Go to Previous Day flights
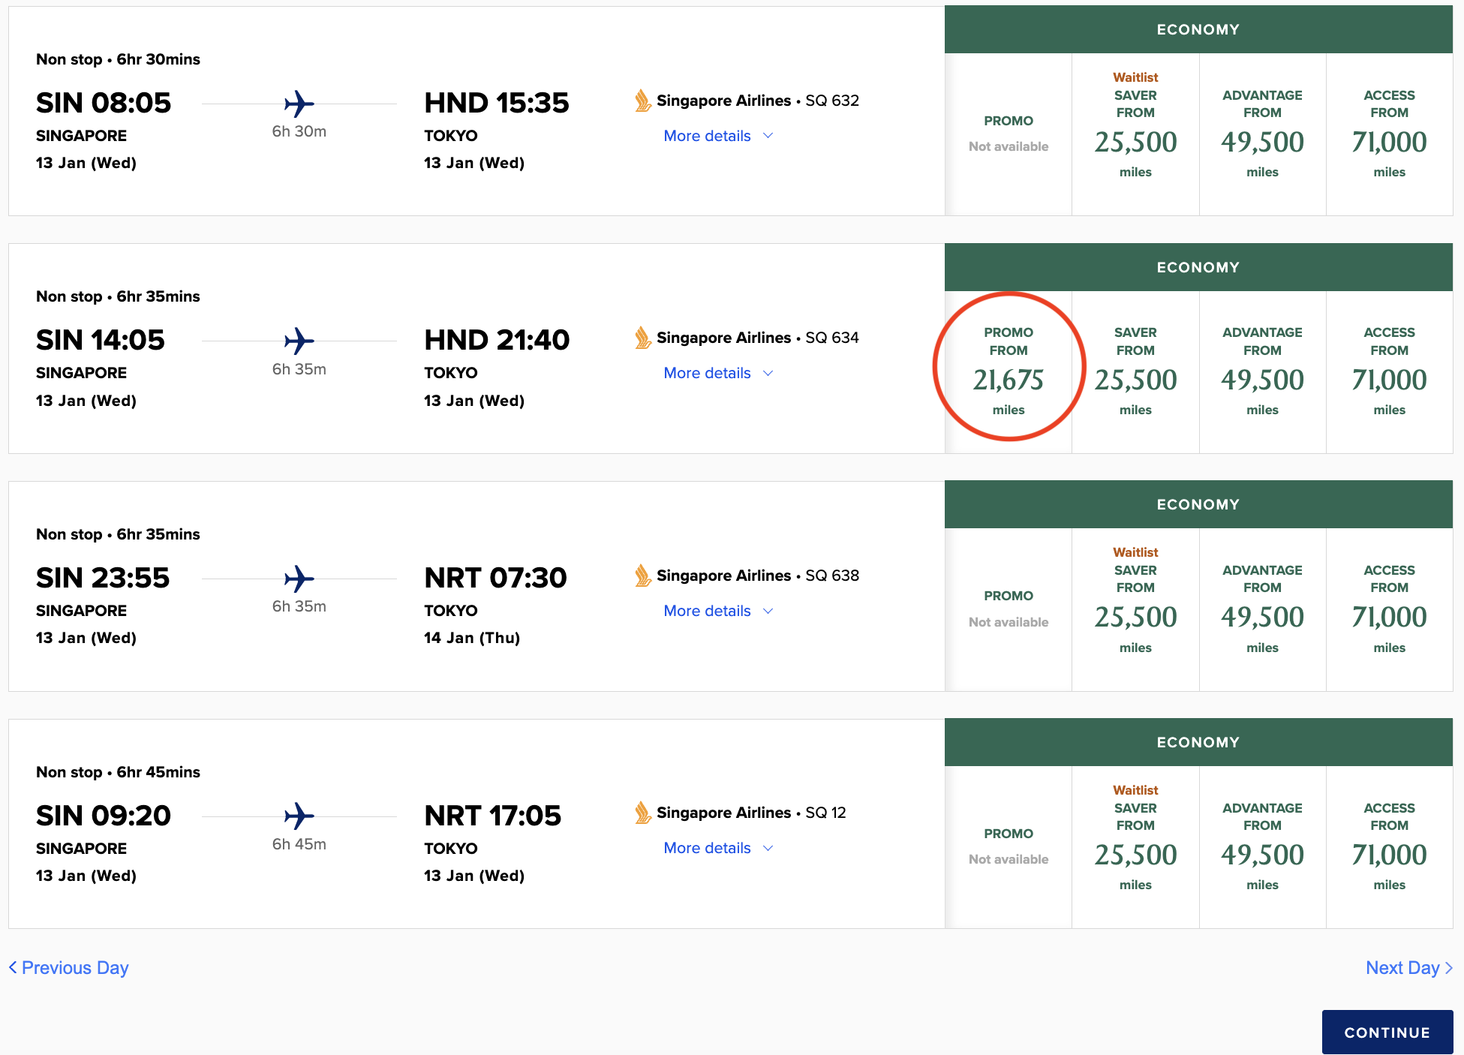This screenshot has height=1055, width=1464. click(x=68, y=968)
